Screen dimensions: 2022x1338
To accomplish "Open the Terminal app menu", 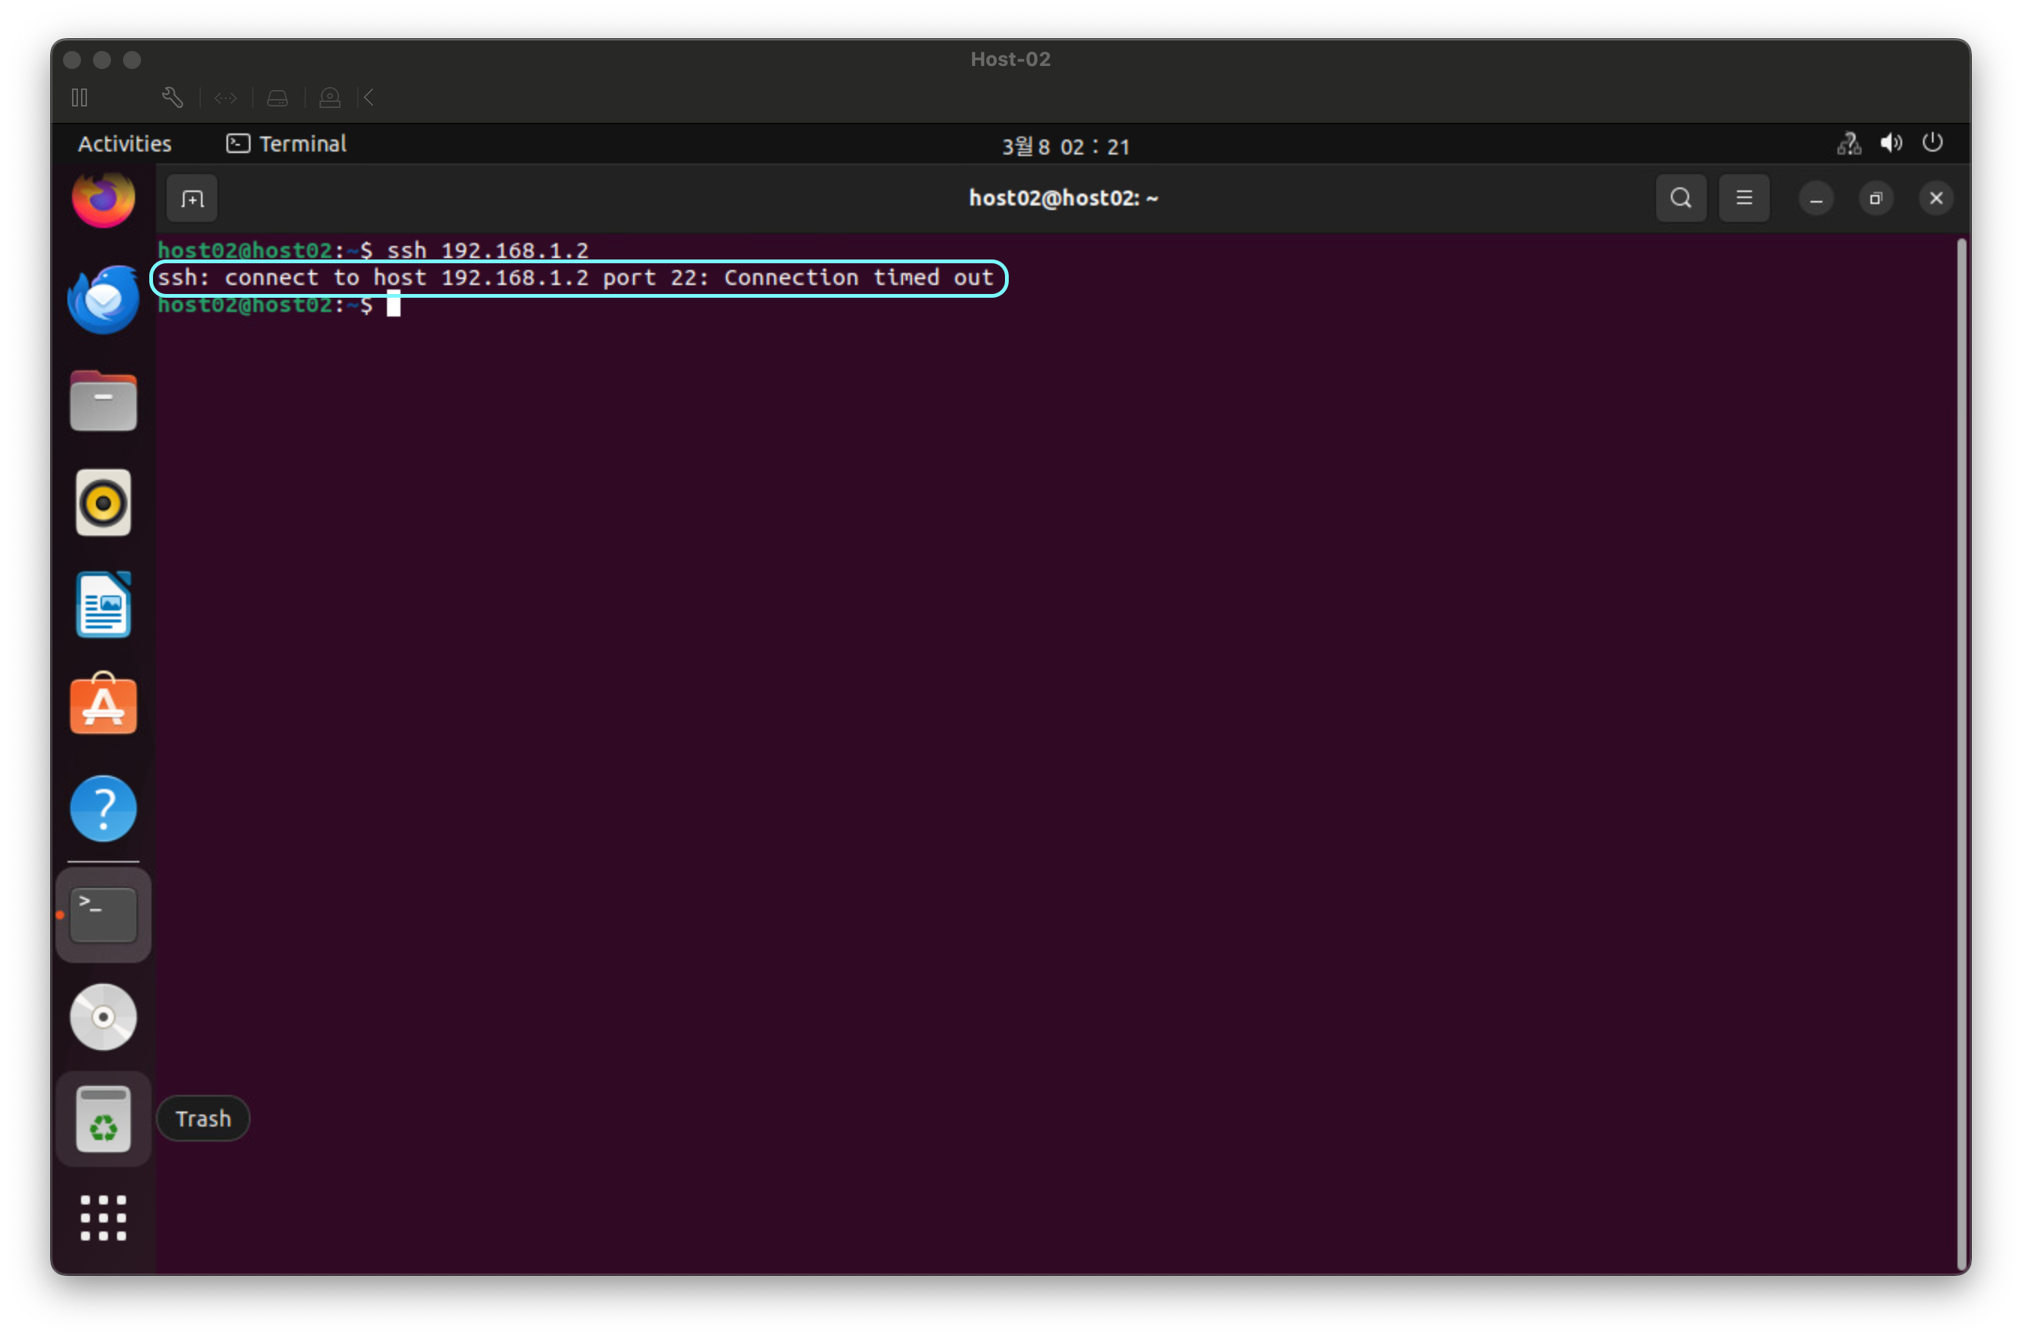I will pos(286,143).
